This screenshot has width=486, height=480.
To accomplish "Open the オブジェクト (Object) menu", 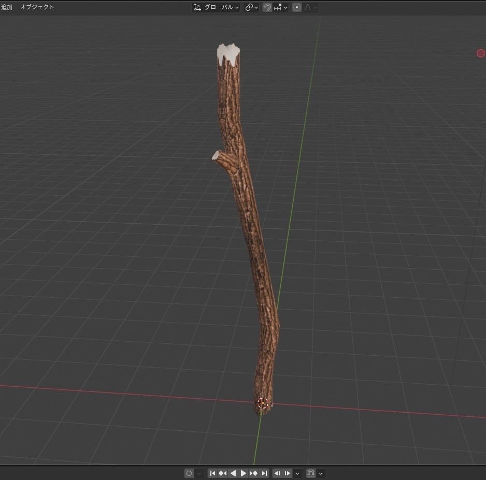I will [37, 7].
